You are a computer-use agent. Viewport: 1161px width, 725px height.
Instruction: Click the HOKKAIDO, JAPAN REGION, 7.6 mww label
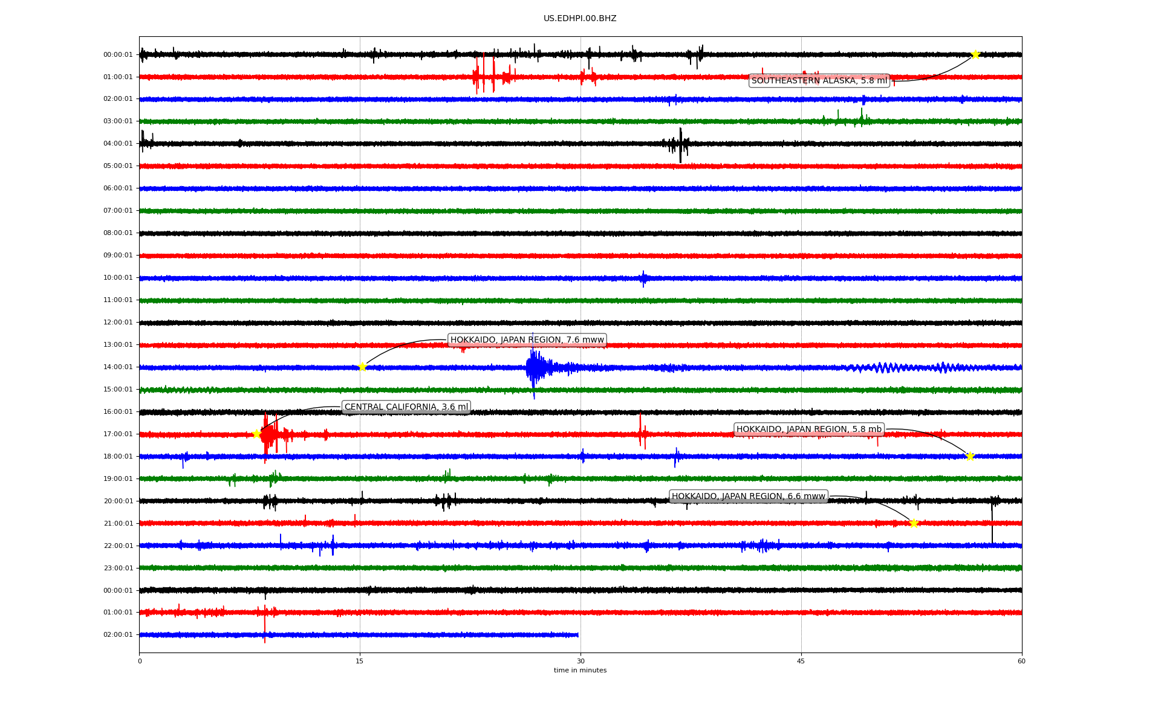(527, 340)
